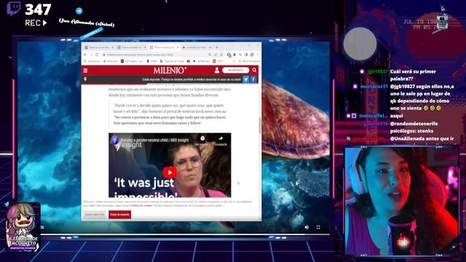Close the first browser tab
Image resolution: width=466 pixels, height=262 pixels.
(112, 47)
